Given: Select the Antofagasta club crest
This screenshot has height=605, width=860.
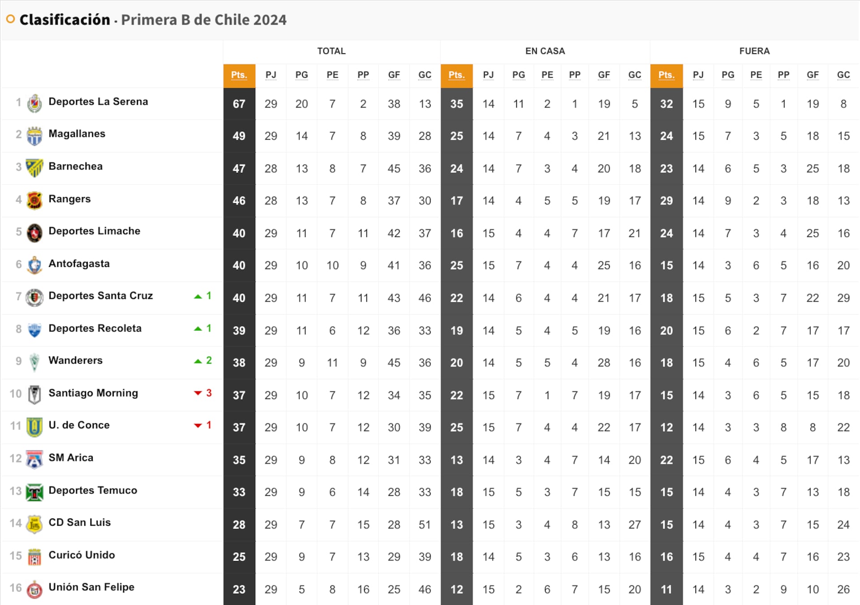Looking at the screenshot, I should point(34,265).
